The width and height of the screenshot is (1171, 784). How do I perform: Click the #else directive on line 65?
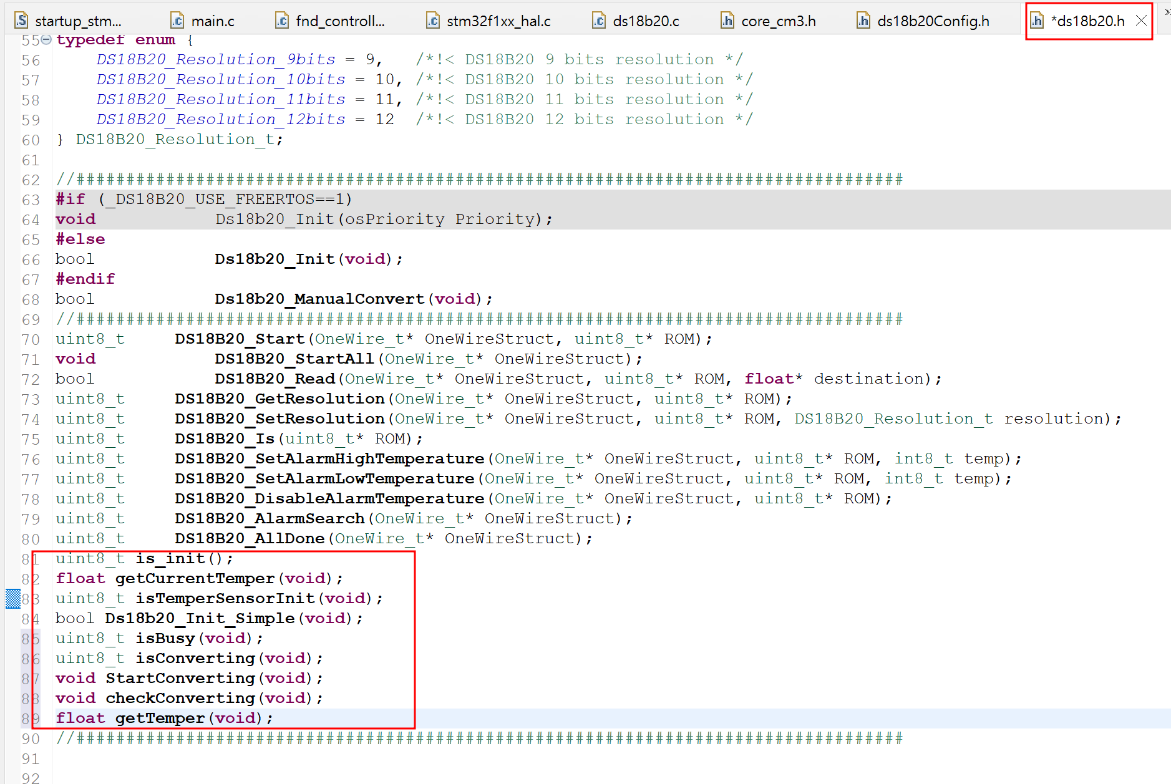coord(80,239)
